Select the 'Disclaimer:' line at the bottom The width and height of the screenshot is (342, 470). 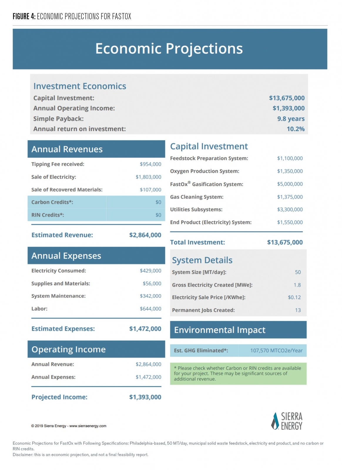pos(81,455)
